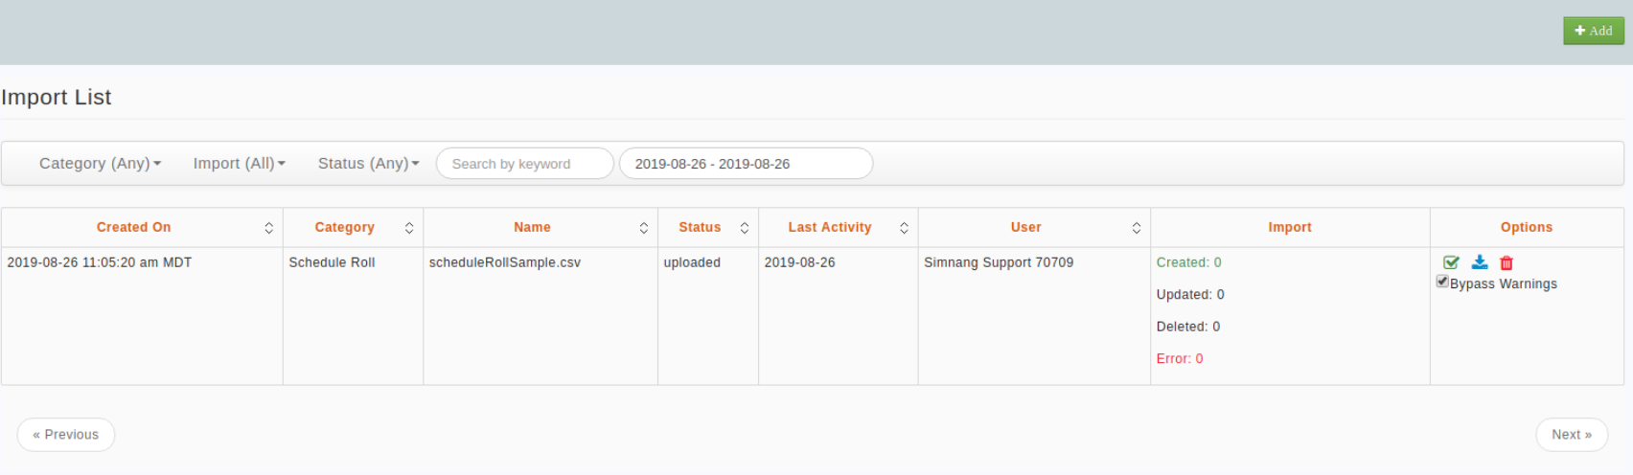
Task: Click the Import List heading
Action: coord(57,98)
